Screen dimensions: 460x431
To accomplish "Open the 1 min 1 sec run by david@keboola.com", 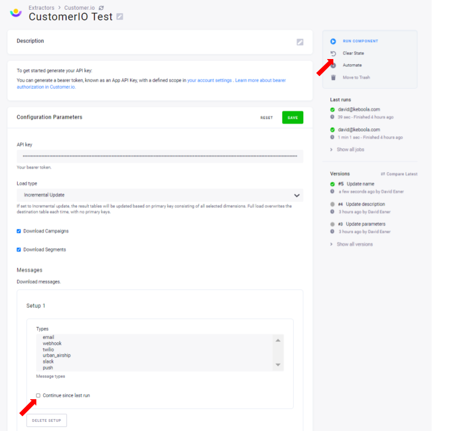I will 359,129.
